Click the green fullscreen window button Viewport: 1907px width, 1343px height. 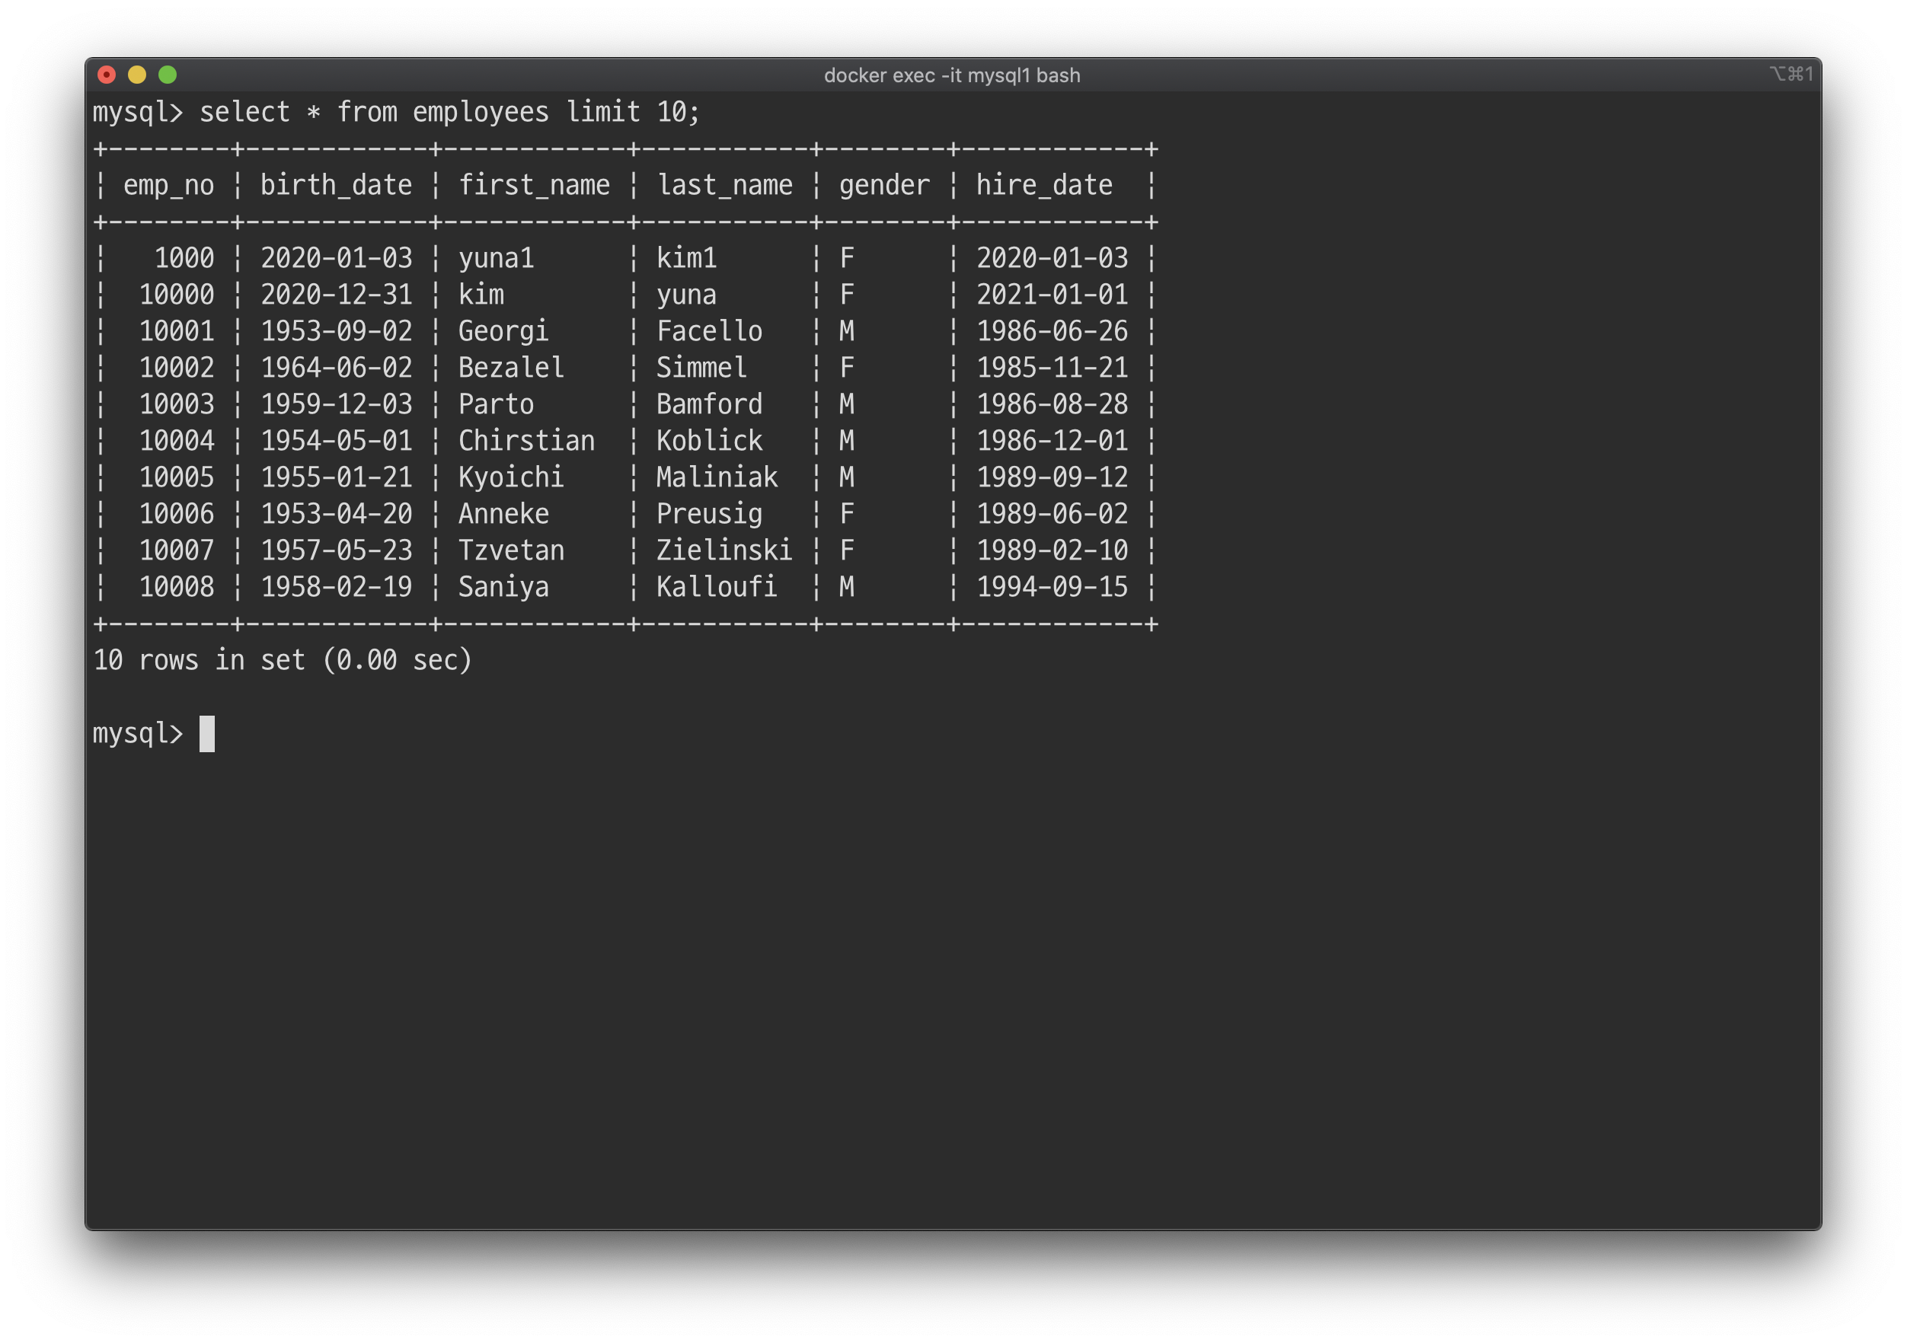(x=168, y=75)
